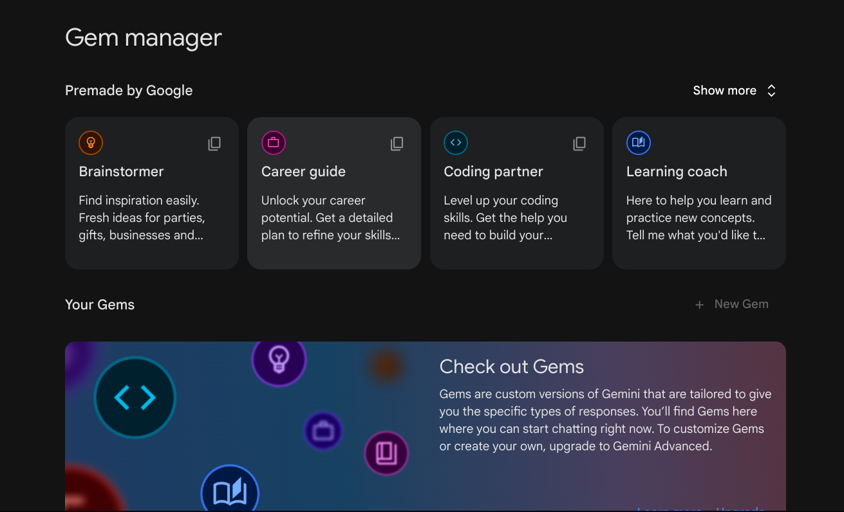Click the Coding partner description text
The height and width of the screenshot is (512, 844).
coord(505,218)
